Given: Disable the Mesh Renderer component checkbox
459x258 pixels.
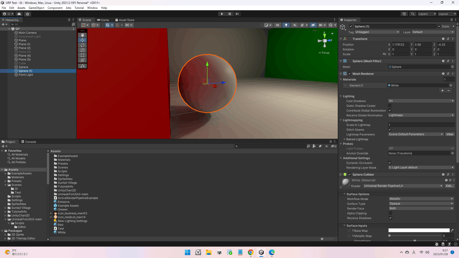Looking at the screenshot, I should click(349, 74).
